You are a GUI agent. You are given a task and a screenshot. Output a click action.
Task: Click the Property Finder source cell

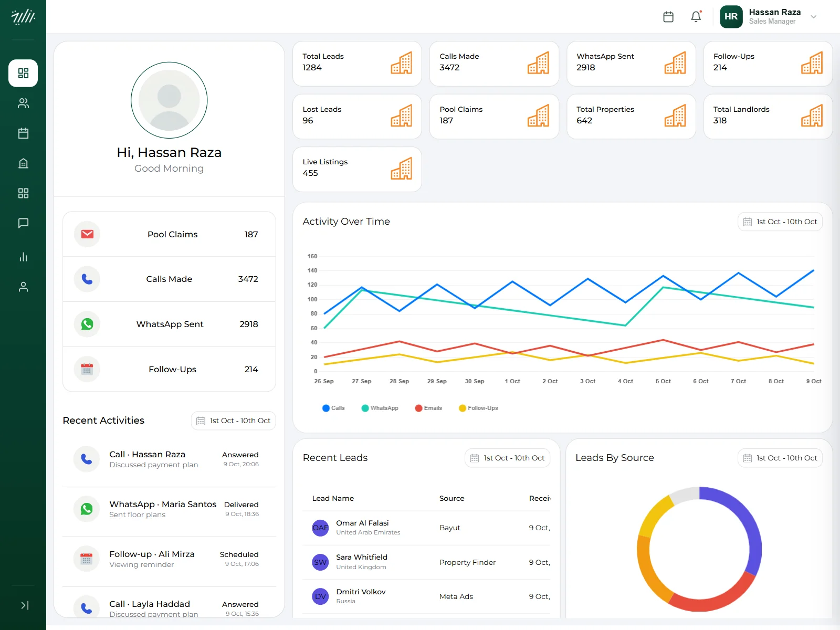click(x=467, y=562)
